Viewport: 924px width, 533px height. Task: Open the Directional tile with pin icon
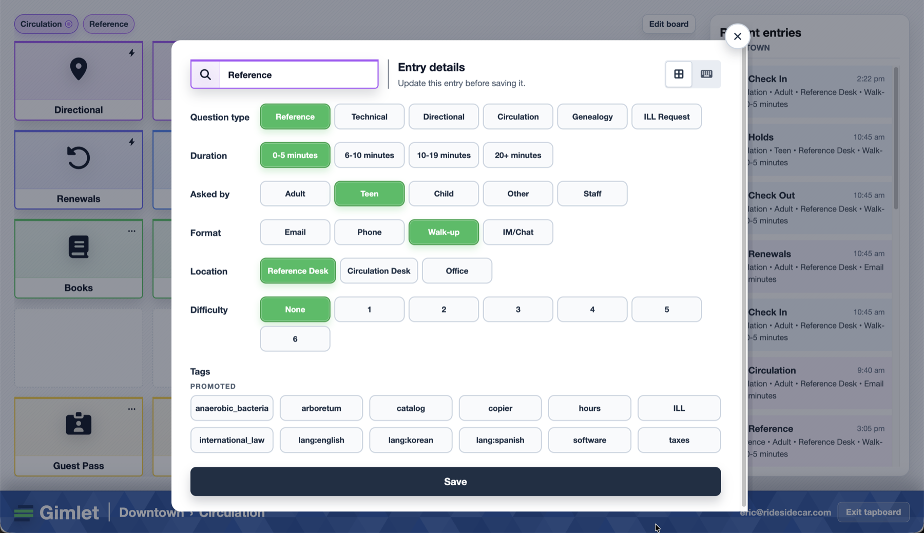coord(79,81)
